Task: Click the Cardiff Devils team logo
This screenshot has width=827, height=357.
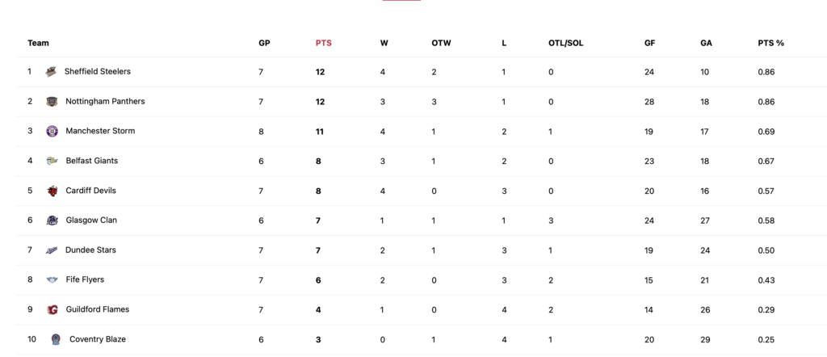Action: [52, 191]
